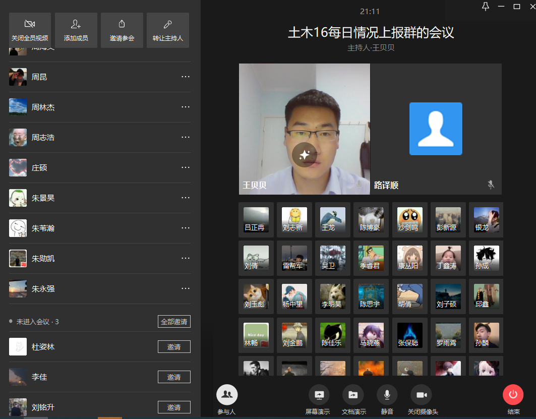The image size is (536, 419).
Task: Start 屏幕演示 screen sharing
Action: pos(319,395)
